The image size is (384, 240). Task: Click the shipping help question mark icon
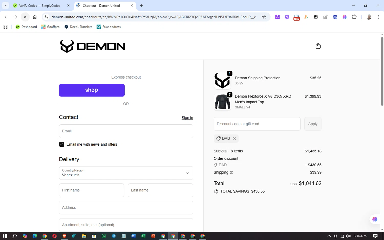pos(232,172)
